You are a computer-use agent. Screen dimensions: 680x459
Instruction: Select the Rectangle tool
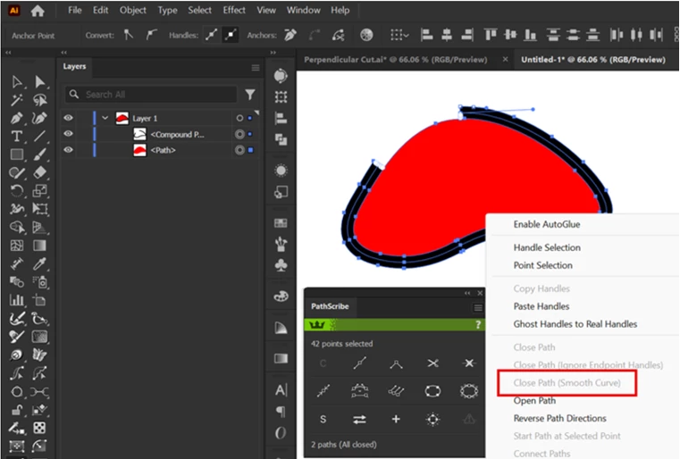pyautogui.click(x=16, y=154)
